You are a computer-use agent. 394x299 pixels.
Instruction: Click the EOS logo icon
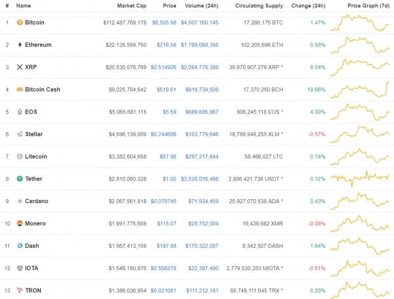pos(20,112)
